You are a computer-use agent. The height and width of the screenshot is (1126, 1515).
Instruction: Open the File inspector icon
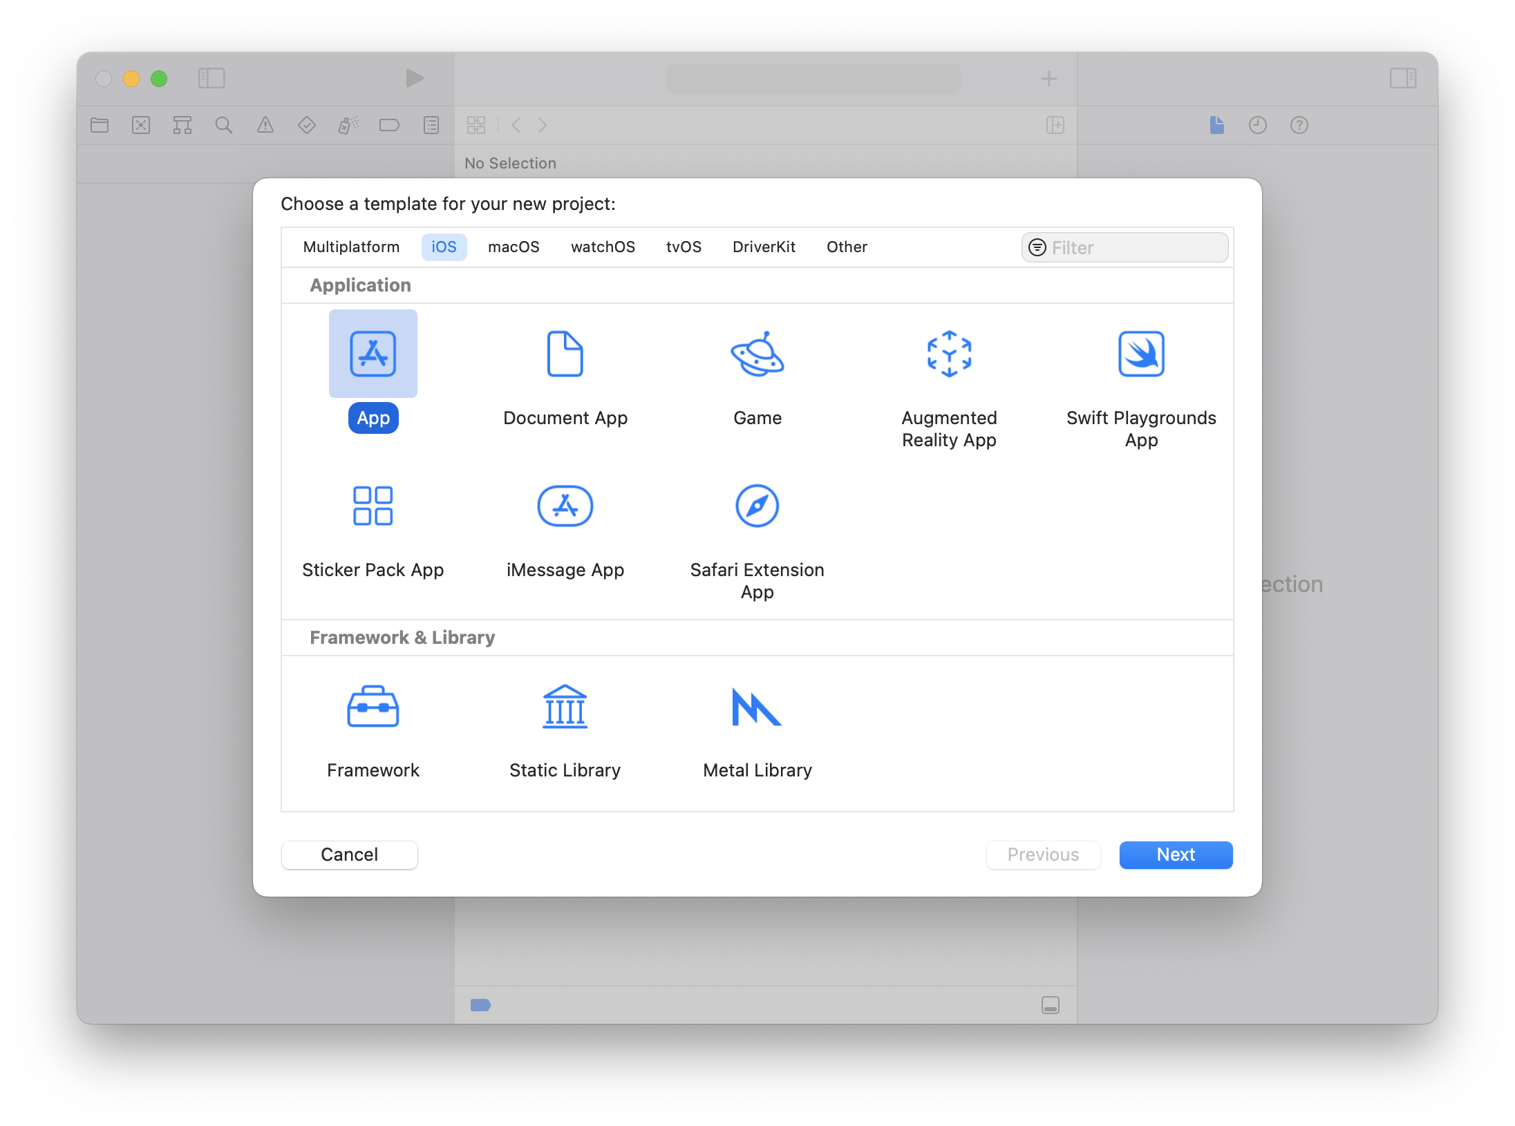tap(1217, 125)
